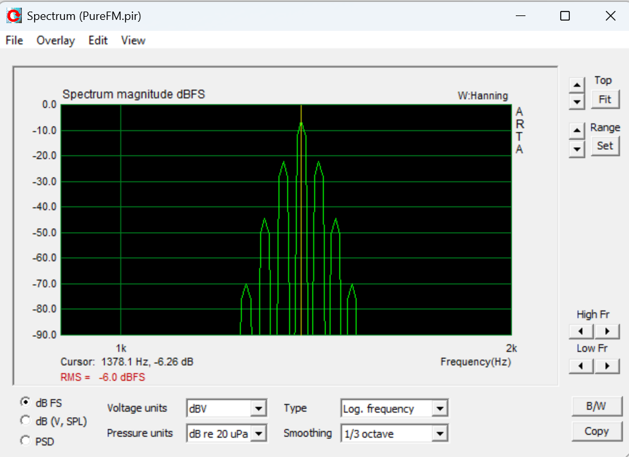Click the Range up arrow button
This screenshot has height=457, width=629.
(x=577, y=130)
